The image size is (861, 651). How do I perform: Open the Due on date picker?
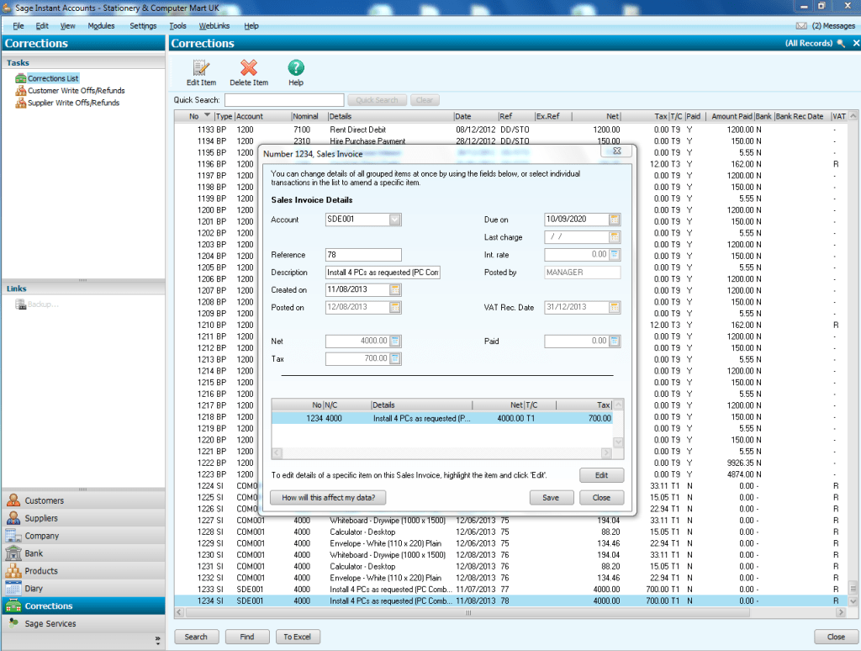[x=615, y=219]
